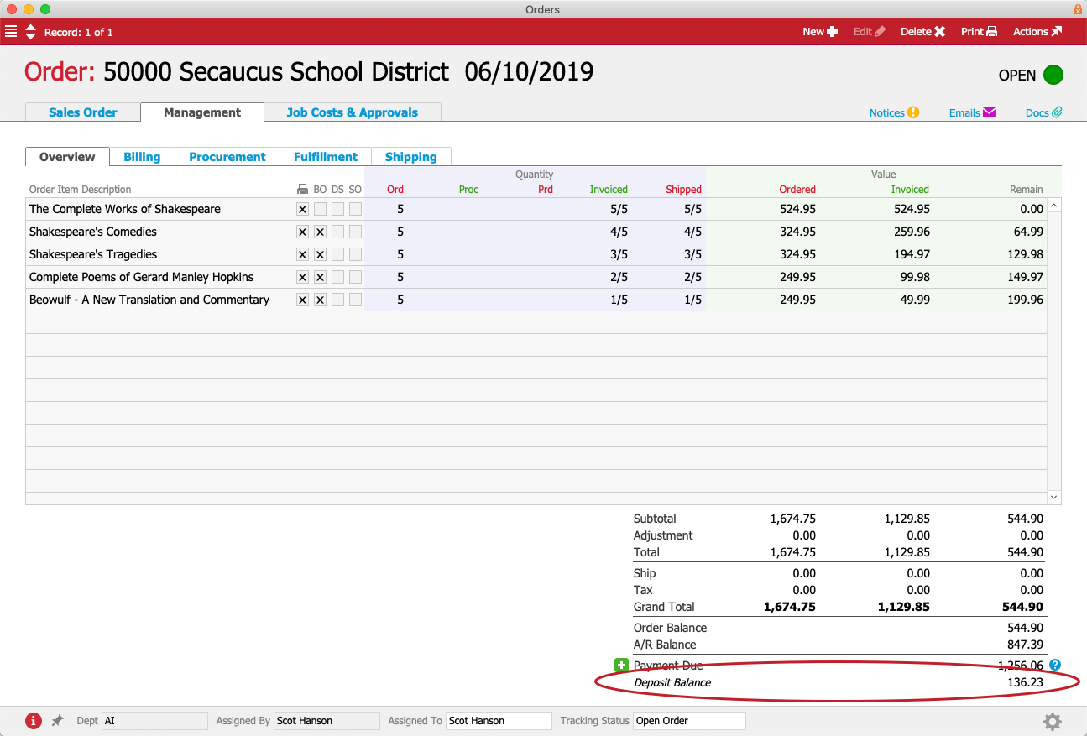The height and width of the screenshot is (736, 1087).
Task: Click the green plus next to Payment Due
Action: [x=621, y=666]
